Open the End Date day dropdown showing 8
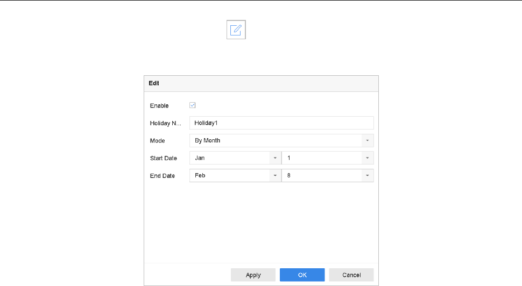This screenshot has width=522, height=286. 323,176
